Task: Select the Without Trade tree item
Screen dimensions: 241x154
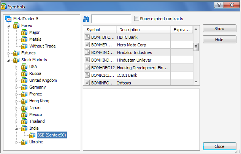Action: tap(43, 46)
